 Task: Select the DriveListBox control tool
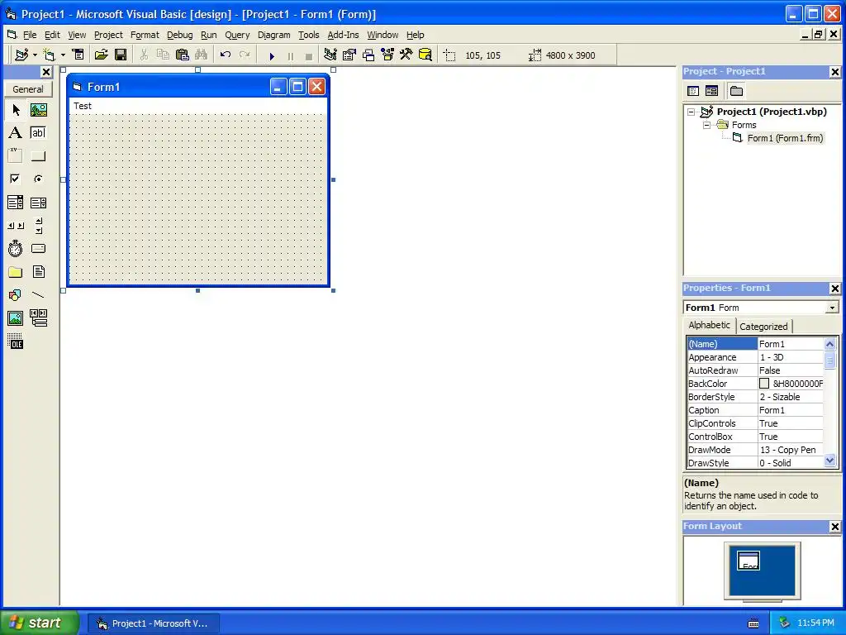click(x=38, y=248)
